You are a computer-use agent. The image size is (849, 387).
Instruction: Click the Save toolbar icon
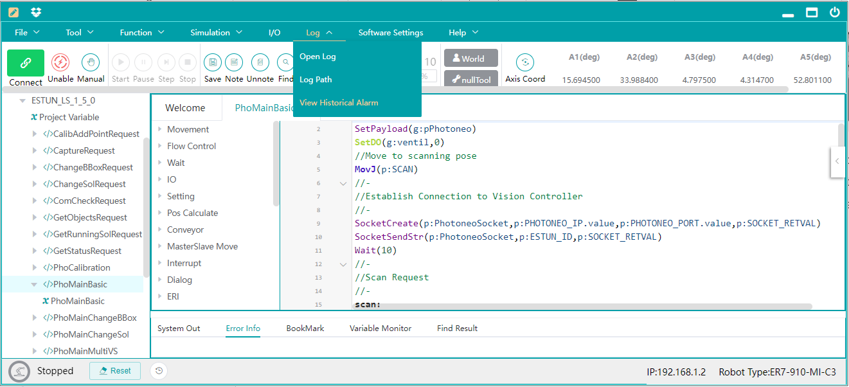[213, 62]
